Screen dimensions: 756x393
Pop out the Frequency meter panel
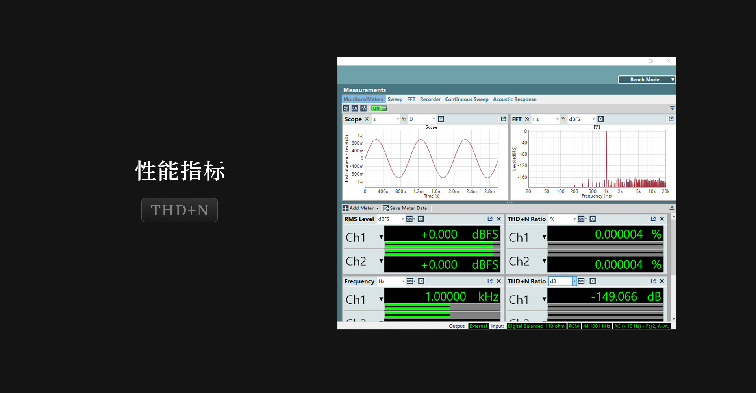[x=490, y=281]
